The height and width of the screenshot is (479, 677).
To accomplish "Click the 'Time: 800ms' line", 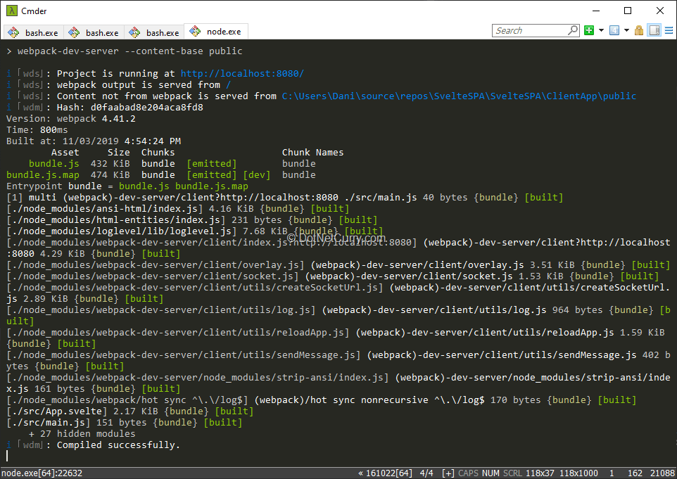I will tap(37, 129).
